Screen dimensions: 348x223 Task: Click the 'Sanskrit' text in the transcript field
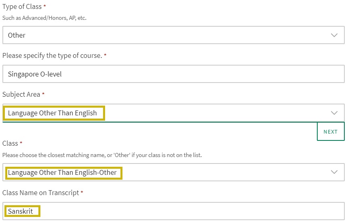(x=21, y=211)
